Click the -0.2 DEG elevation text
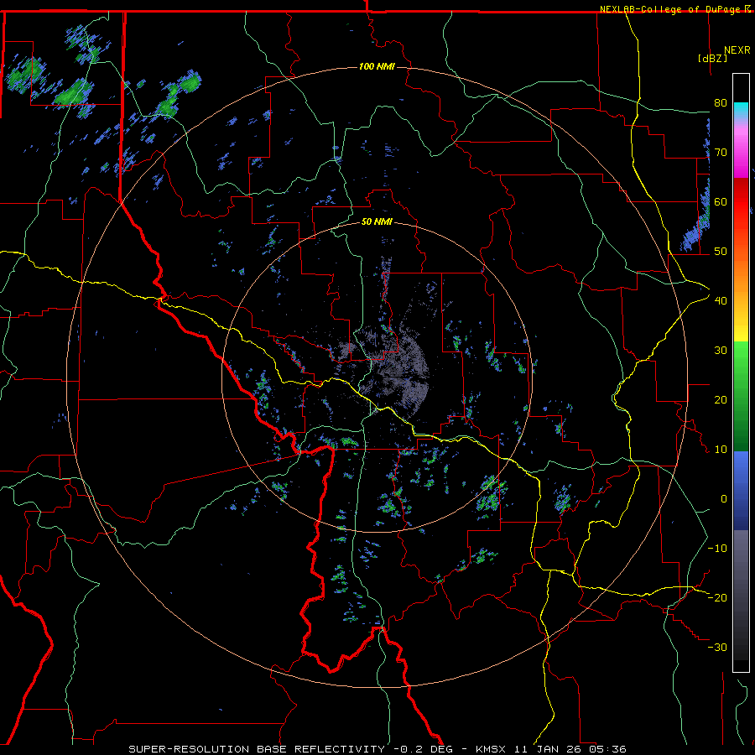Screen dimensions: 755x755 (423, 749)
